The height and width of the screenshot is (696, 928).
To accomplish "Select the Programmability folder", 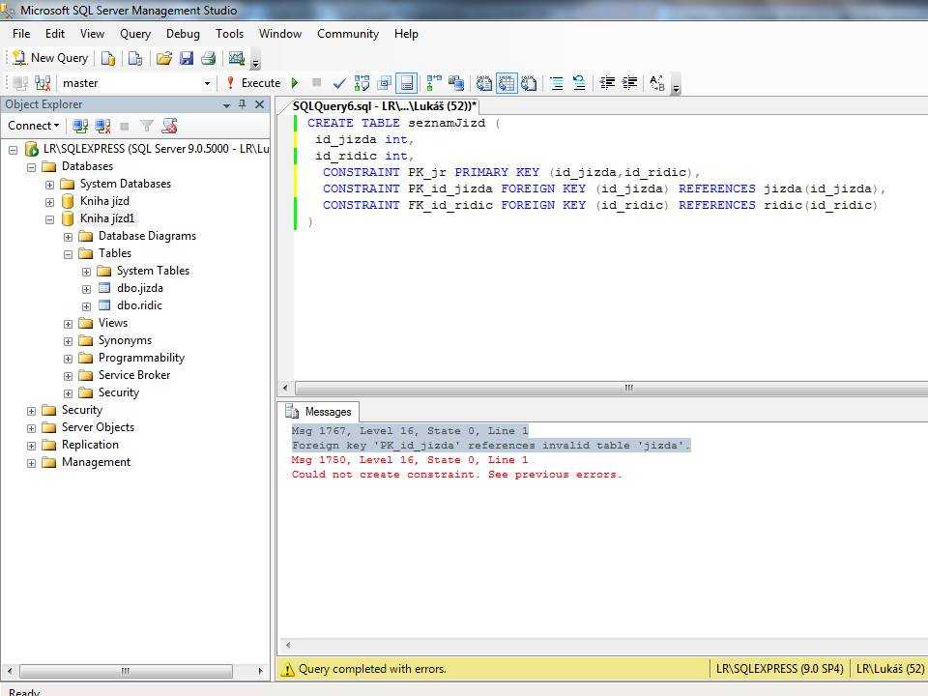I will 141,358.
